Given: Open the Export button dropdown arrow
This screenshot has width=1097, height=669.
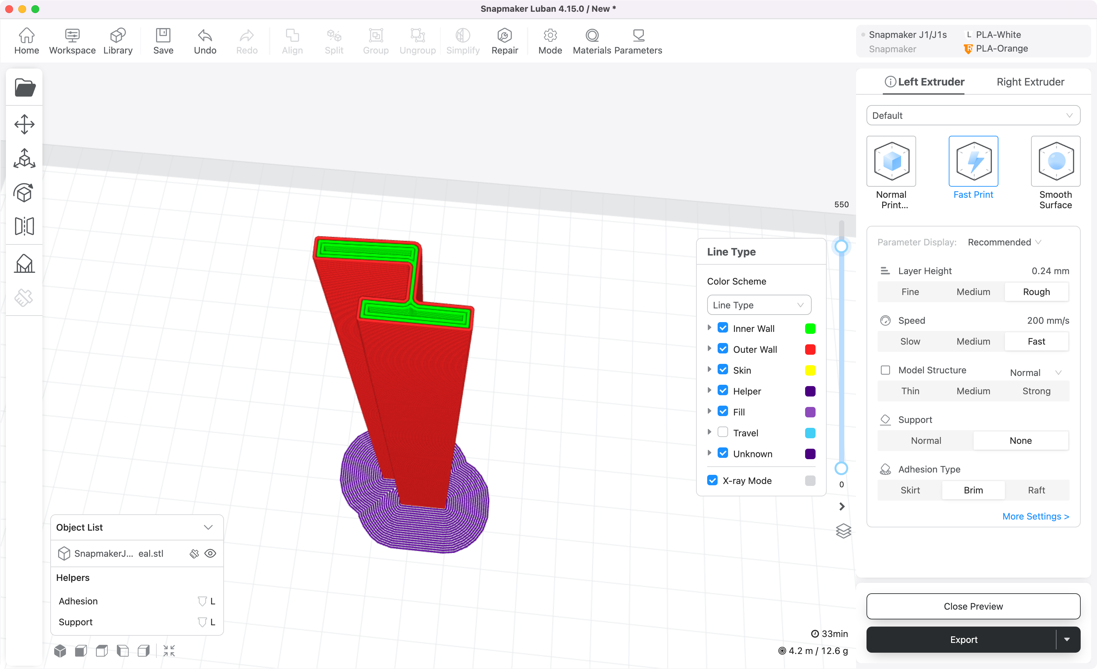Looking at the screenshot, I should tap(1067, 640).
